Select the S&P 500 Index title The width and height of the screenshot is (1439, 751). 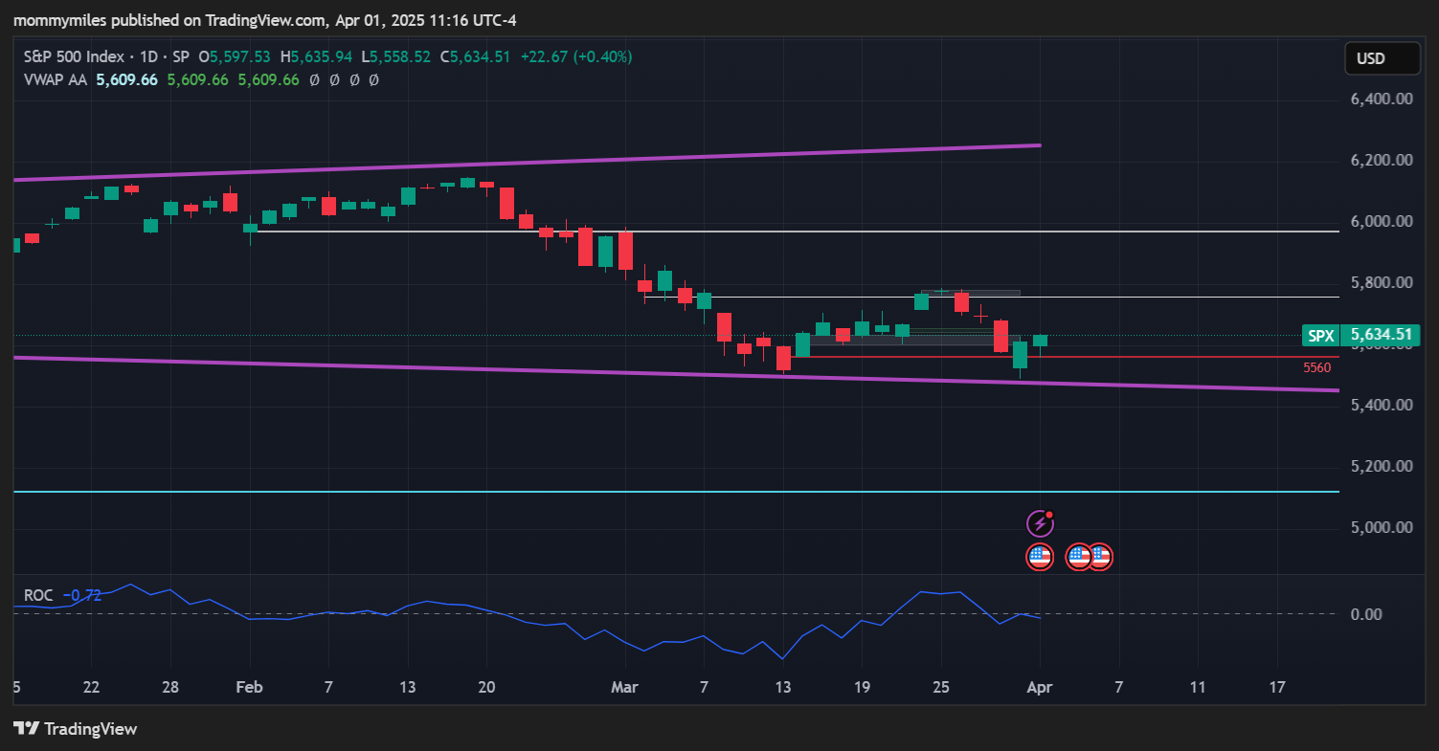(72, 57)
